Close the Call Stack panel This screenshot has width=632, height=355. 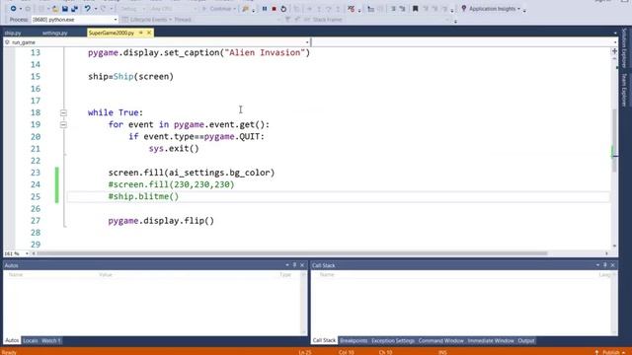[612, 265]
